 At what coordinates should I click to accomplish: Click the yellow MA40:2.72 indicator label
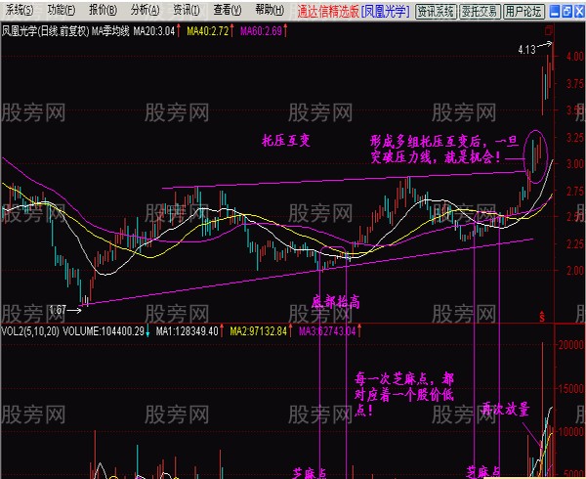point(207,32)
